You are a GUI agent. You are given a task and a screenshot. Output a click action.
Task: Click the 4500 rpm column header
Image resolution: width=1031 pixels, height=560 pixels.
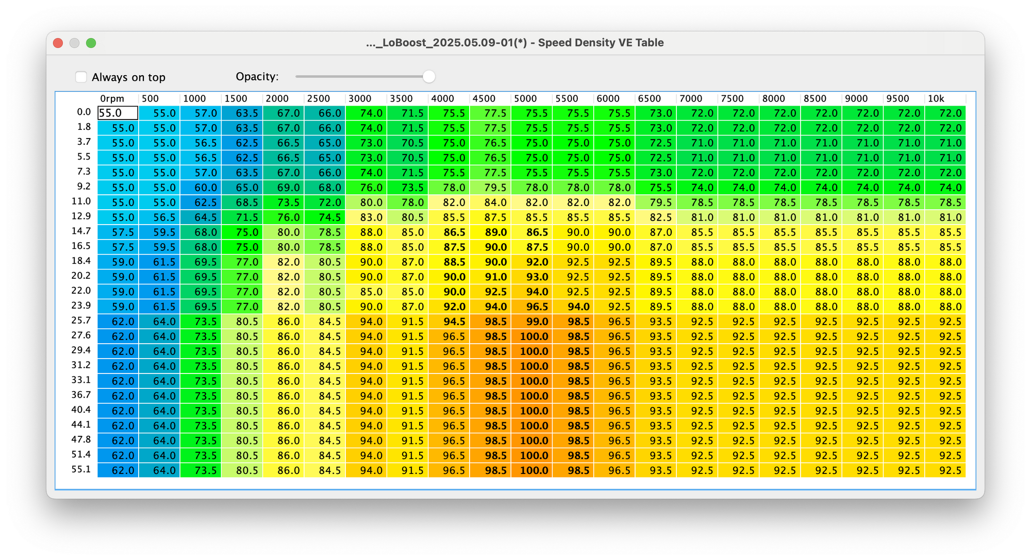(484, 98)
